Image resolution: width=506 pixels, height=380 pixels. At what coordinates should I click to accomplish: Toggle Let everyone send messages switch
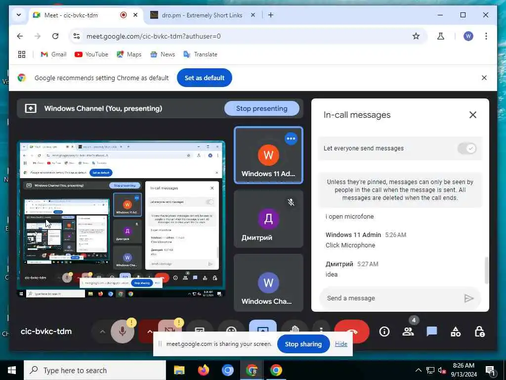pyautogui.click(x=467, y=148)
